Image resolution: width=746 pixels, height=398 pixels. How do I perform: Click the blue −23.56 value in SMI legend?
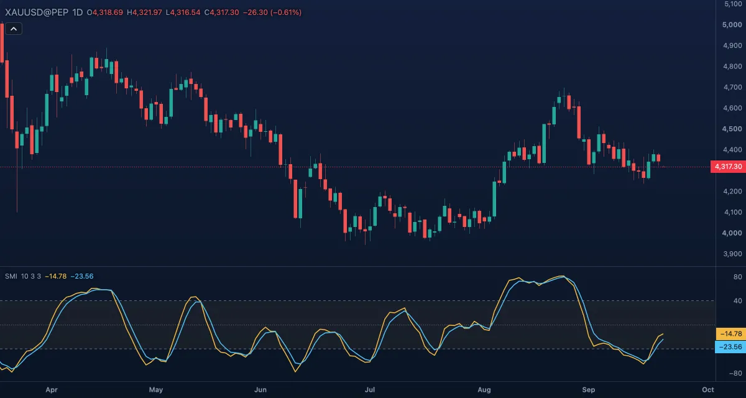pyautogui.click(x=81, y=276)
